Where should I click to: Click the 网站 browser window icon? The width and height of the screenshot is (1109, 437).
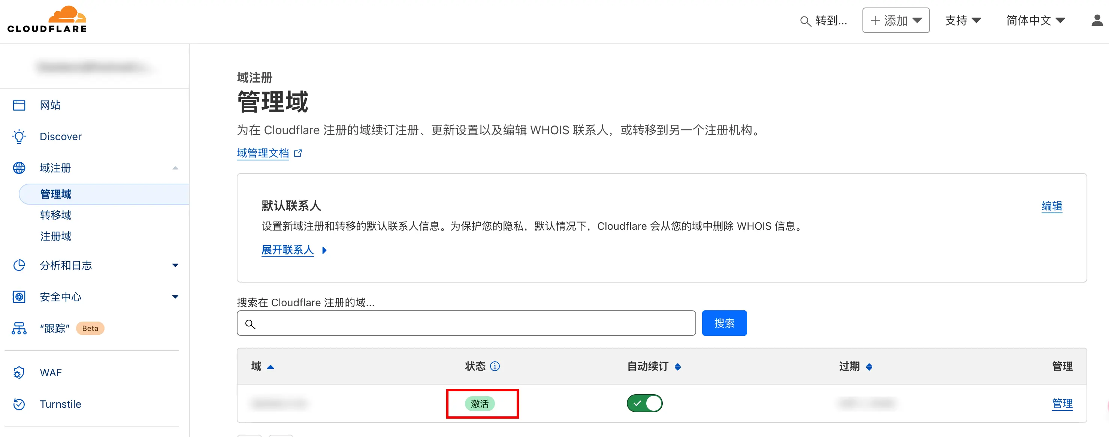19,105
